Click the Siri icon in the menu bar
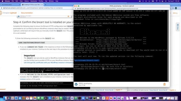This screenshot has height=101, width=181. 166,1
